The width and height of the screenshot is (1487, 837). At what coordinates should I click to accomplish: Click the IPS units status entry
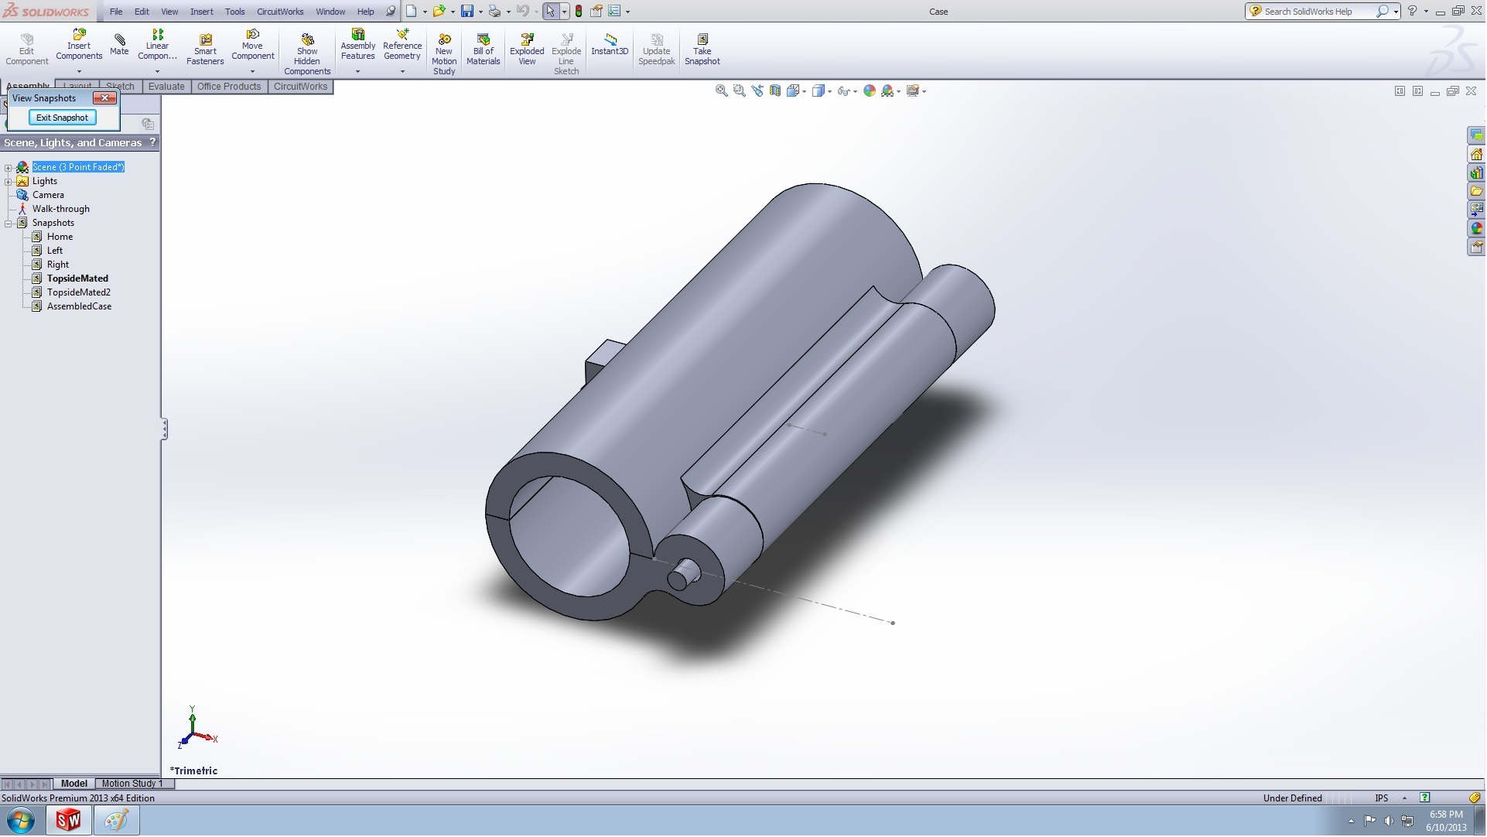point(1382,799)
